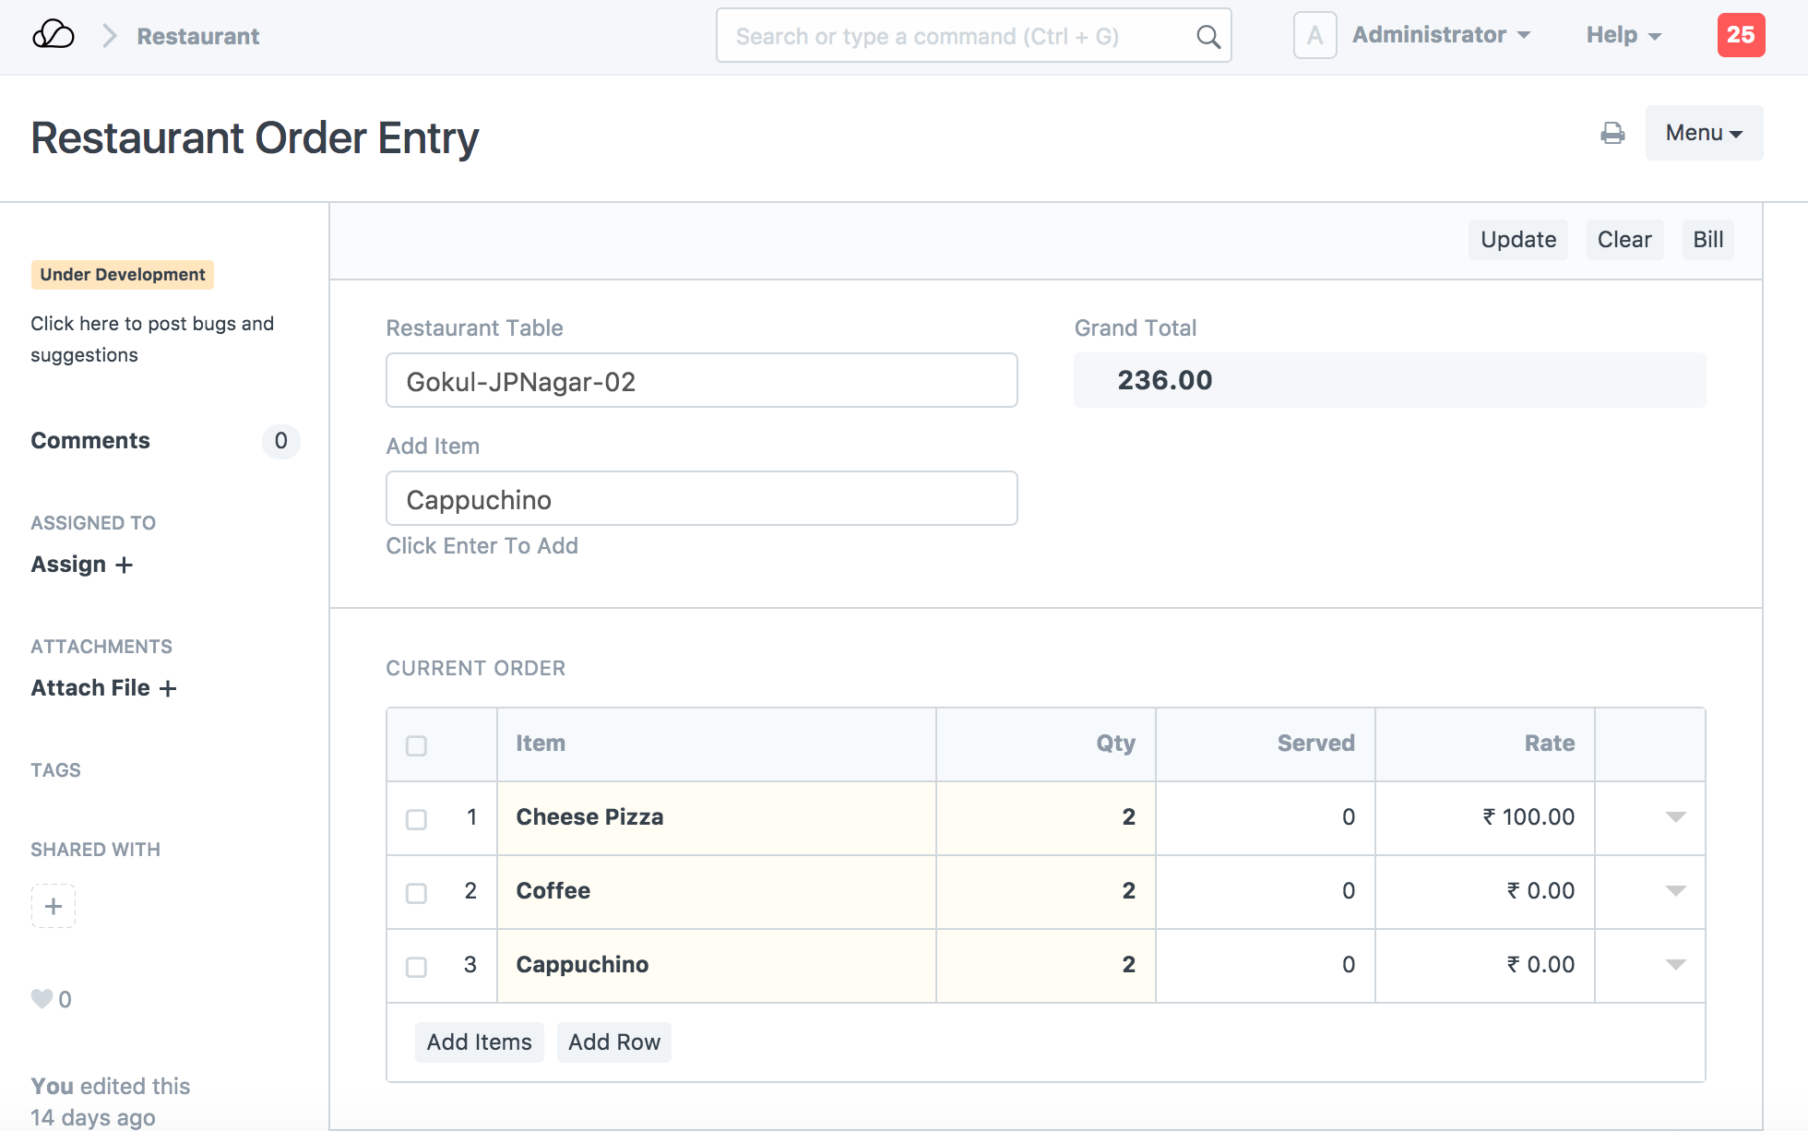
Task: Open the Menu dropdown button
Action: pyautogui.click(x=1703, y=133)
